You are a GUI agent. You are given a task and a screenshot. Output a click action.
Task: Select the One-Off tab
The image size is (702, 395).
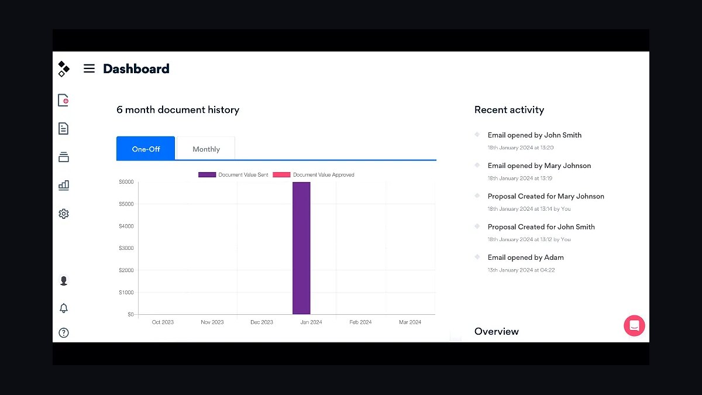(146, 149)
